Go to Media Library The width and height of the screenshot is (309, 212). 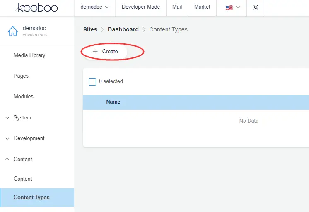click(29, 55)
